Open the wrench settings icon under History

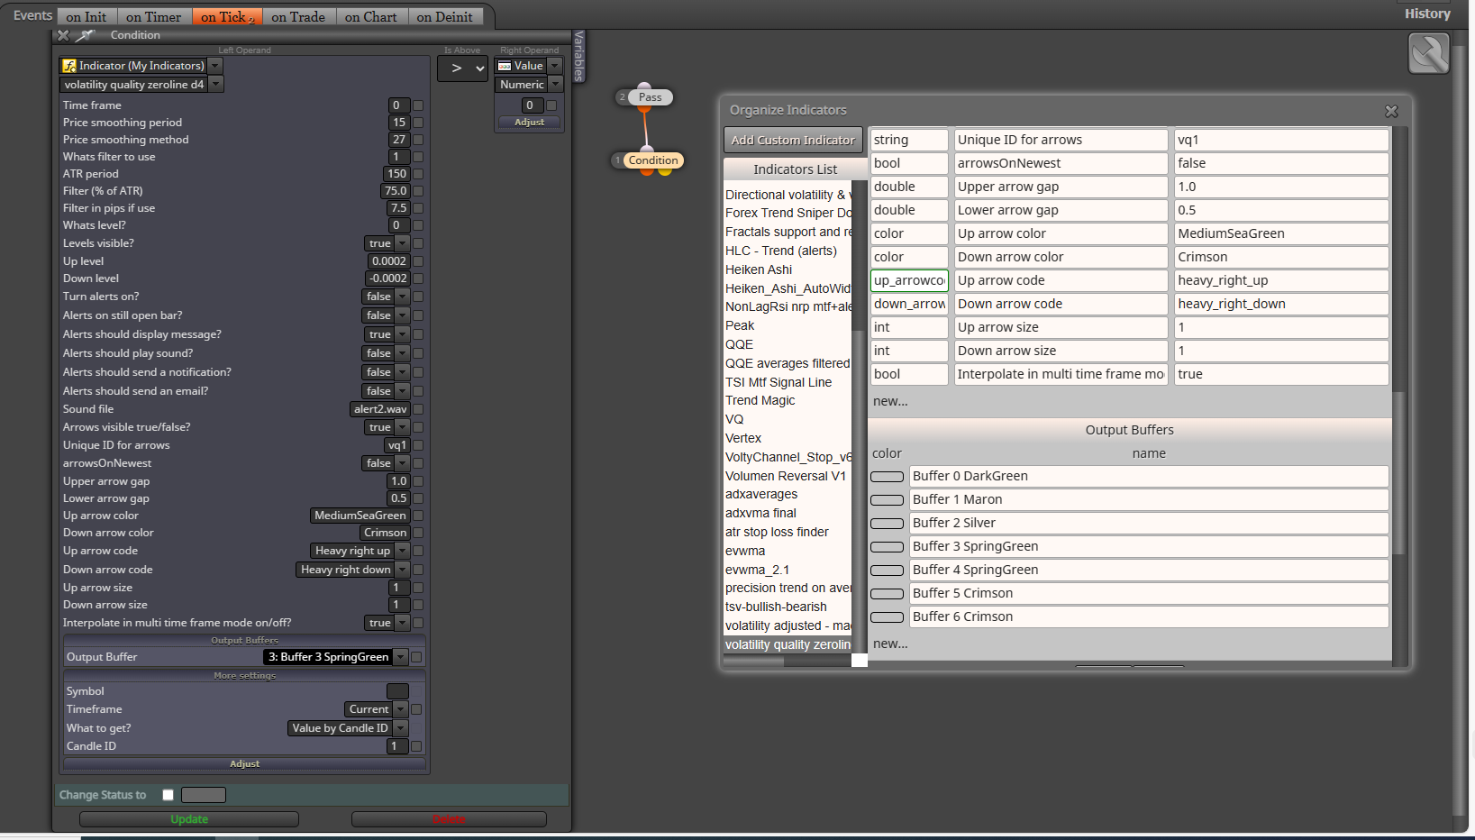(x=1428, y=54)
